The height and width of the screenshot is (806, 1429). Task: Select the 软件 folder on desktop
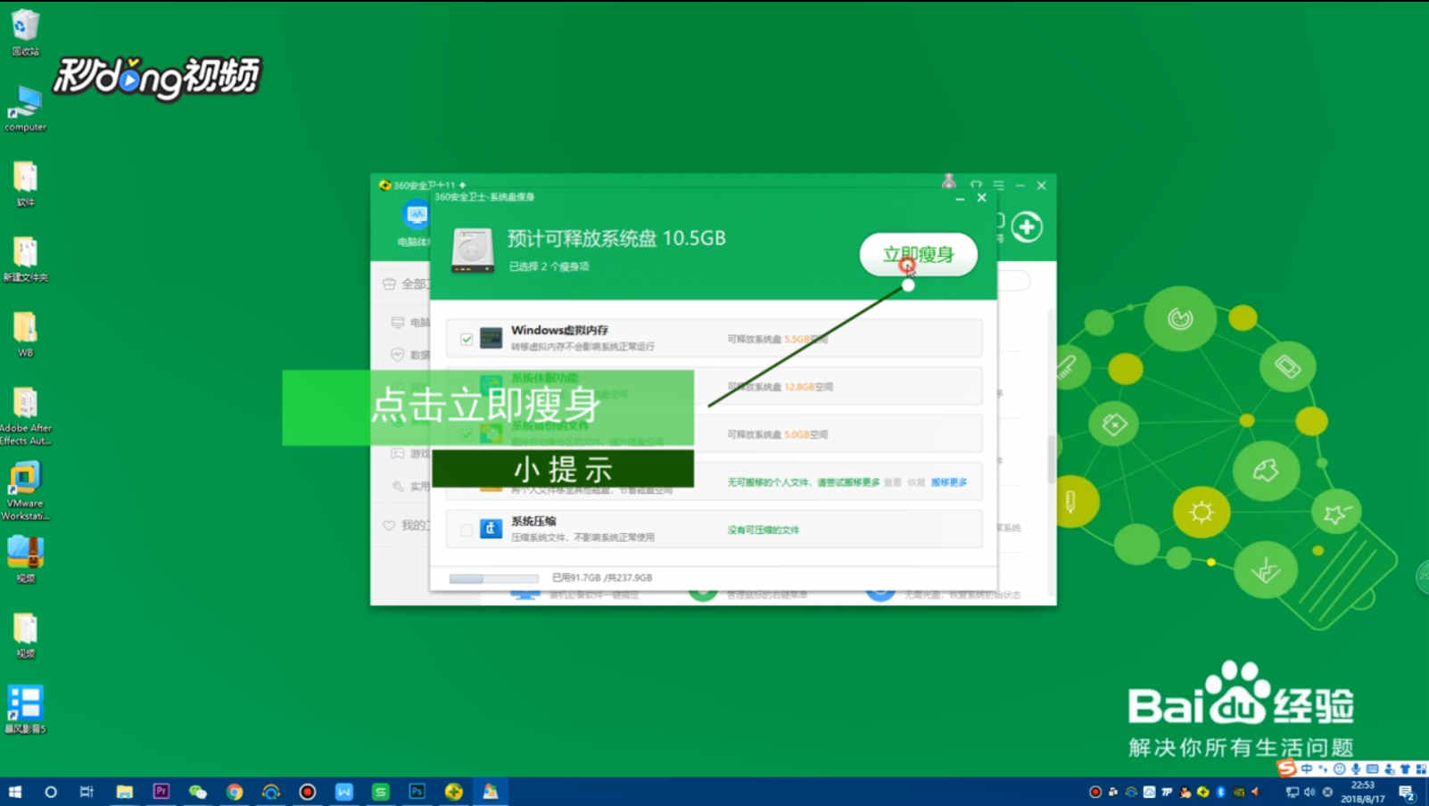point(25,184)
